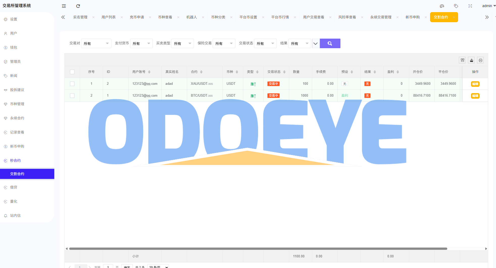
Task: Check the checkbox for the XAU/USDT row
Action: [72, 84]
